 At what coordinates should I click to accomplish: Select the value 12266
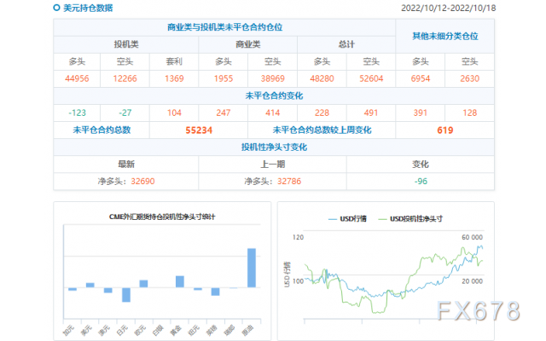point(125,78)
